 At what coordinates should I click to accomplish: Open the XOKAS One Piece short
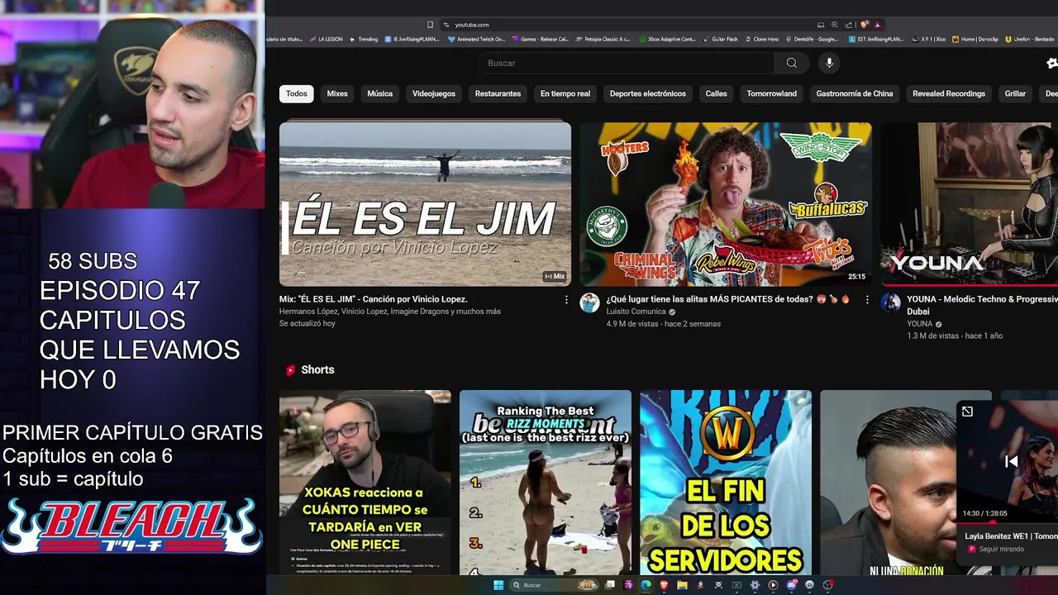pos(365,483)
